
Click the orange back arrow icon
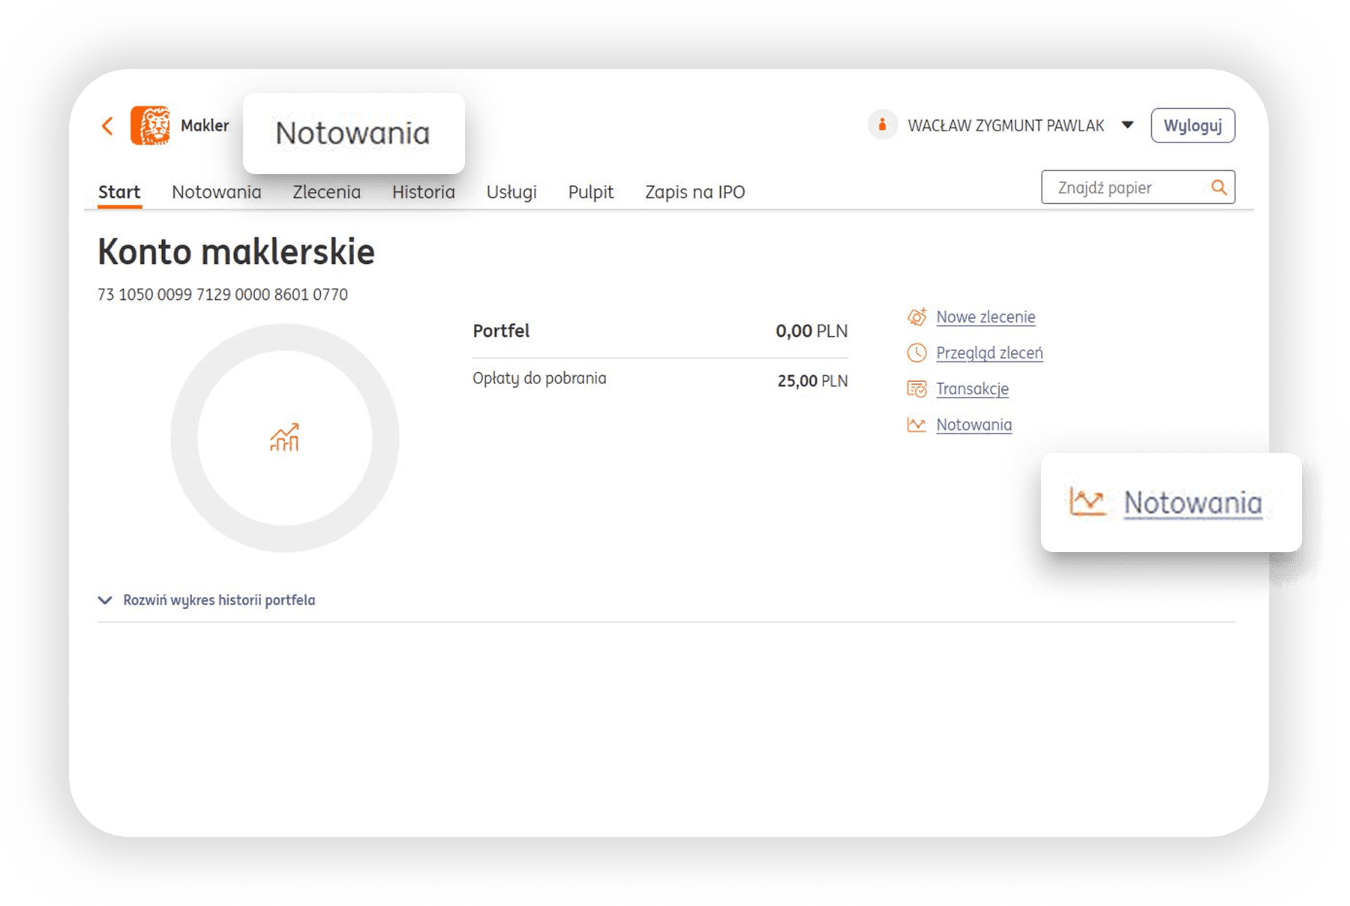[108, 126]
